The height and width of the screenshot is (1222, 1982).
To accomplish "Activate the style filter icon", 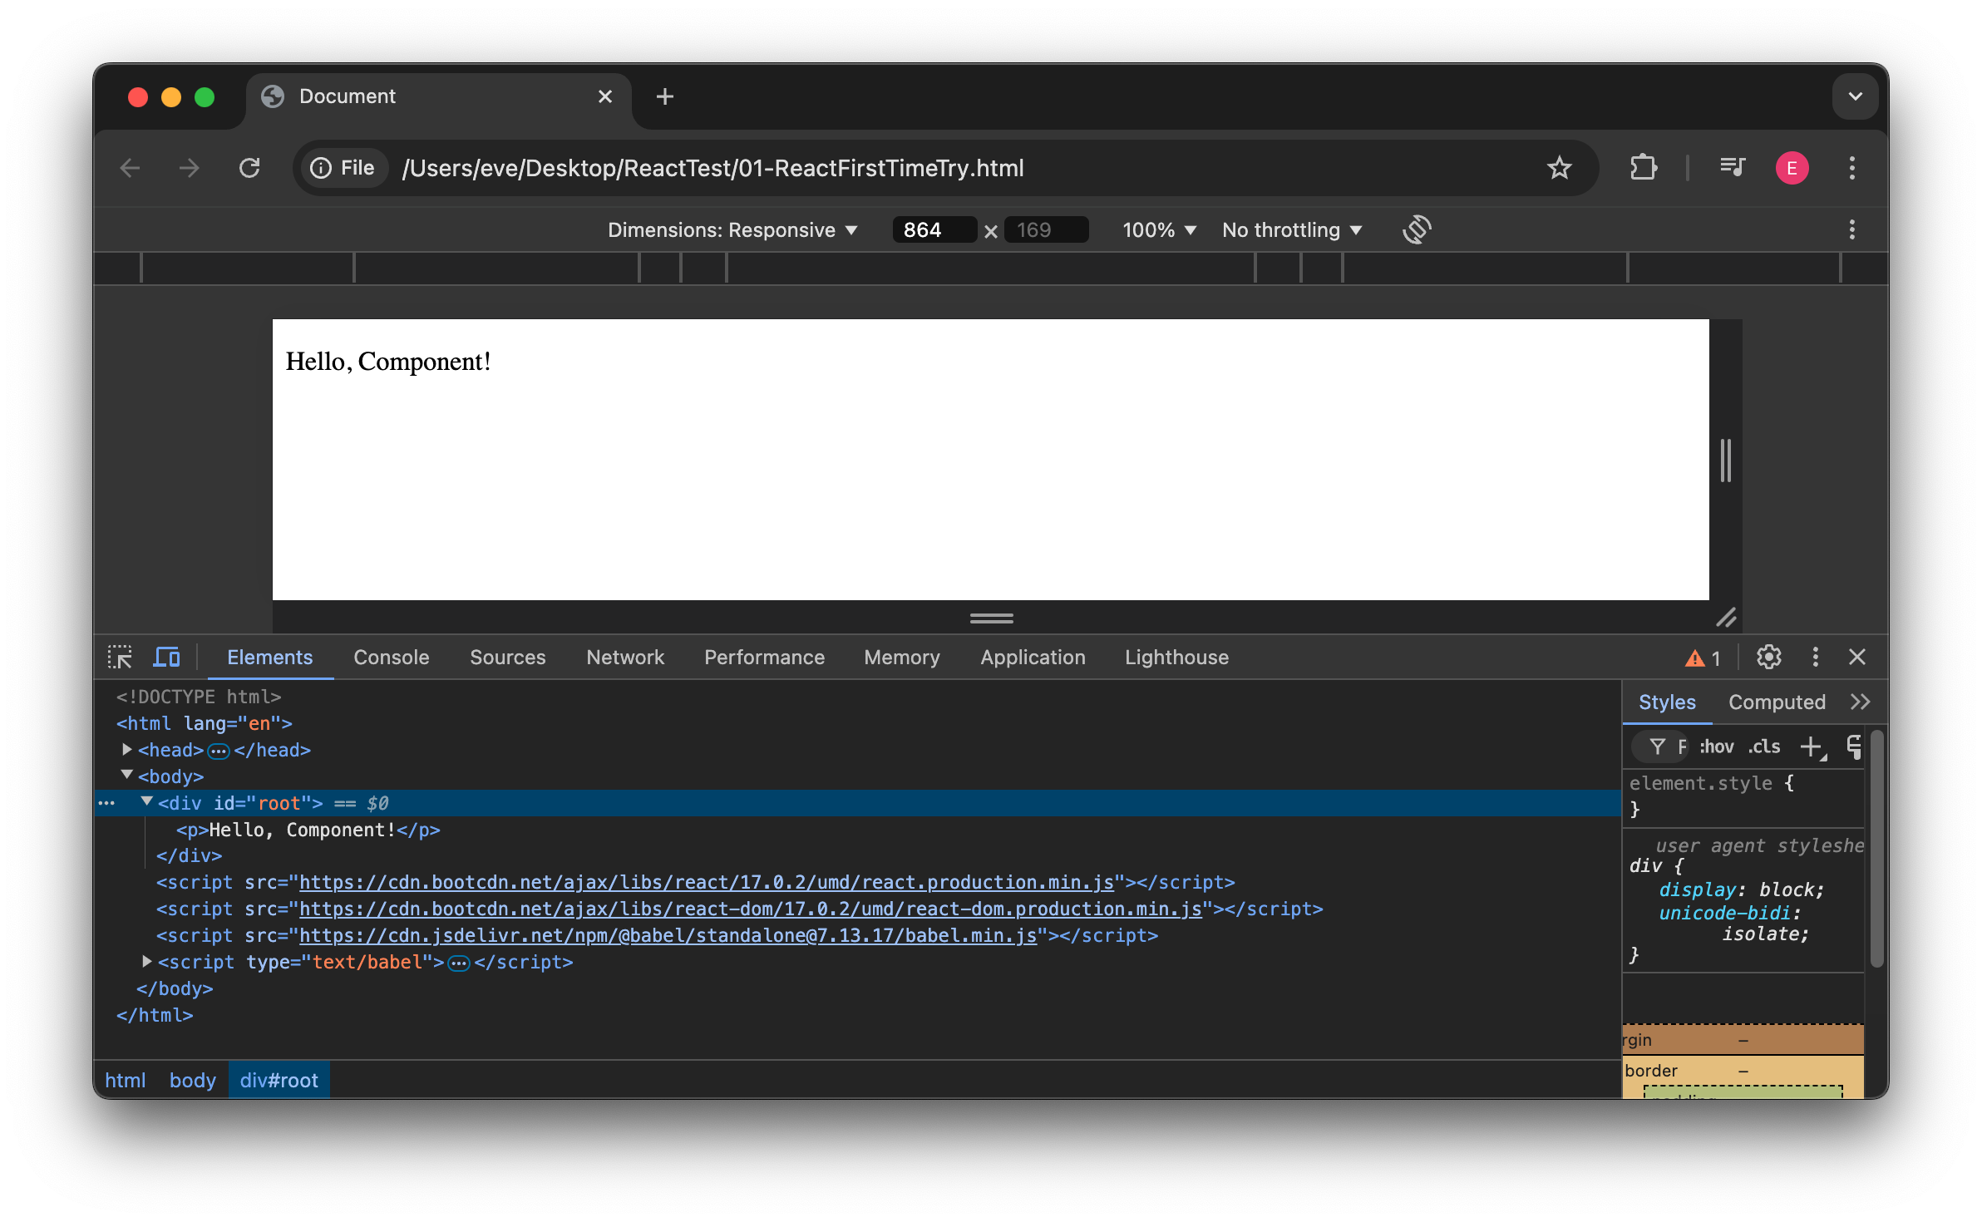I will click(1659, 747).
